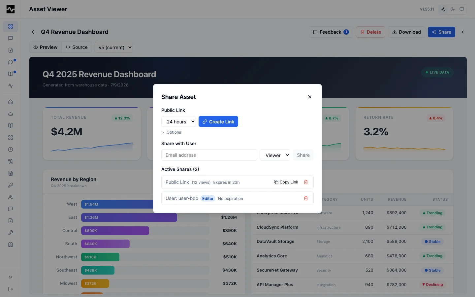Delete the user-bob share
Image resolution: width=475 pixels, height=297 pixels.
(306, 198)
